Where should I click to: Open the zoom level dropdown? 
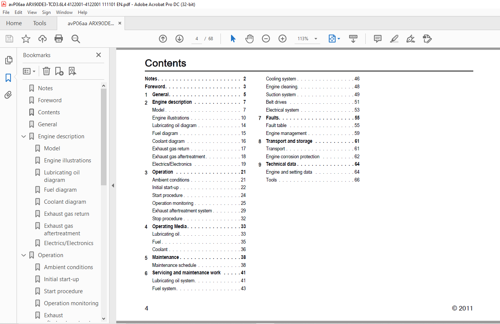pos(316,39)
